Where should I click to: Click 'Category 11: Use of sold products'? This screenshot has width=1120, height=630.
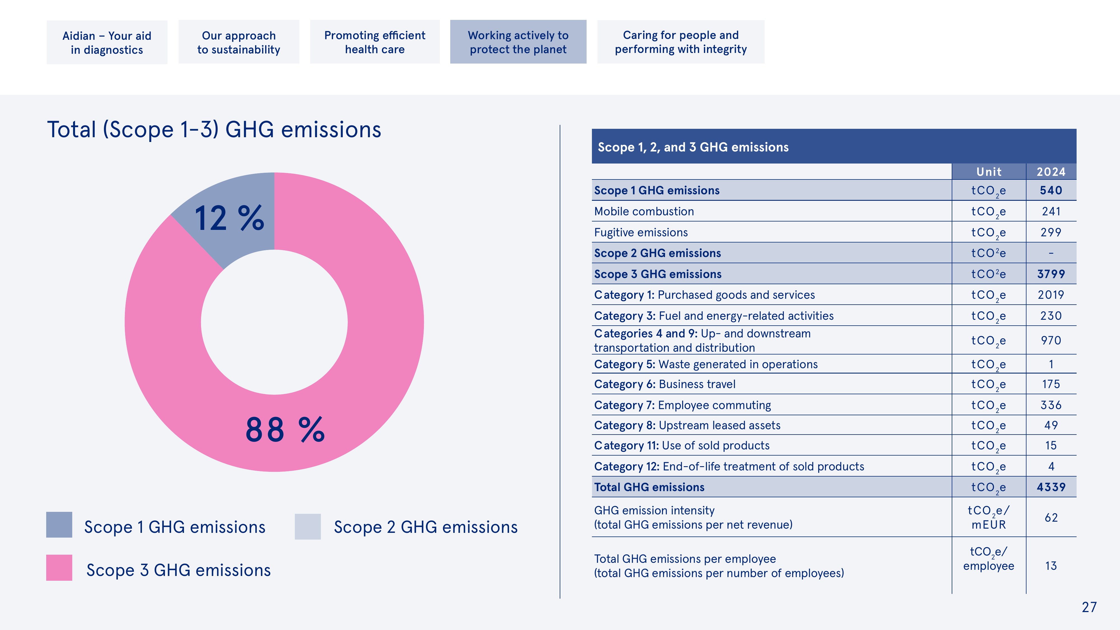pos(682,445)
